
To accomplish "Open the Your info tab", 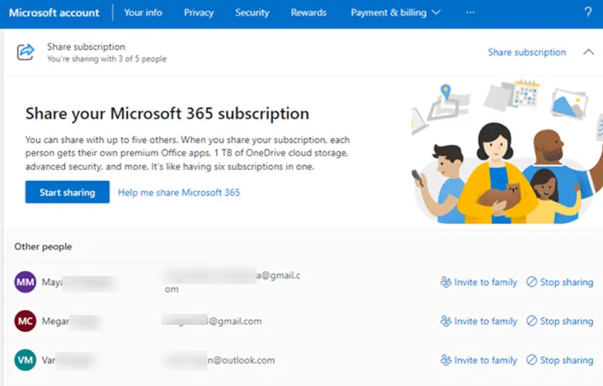I will coord(143,13).
